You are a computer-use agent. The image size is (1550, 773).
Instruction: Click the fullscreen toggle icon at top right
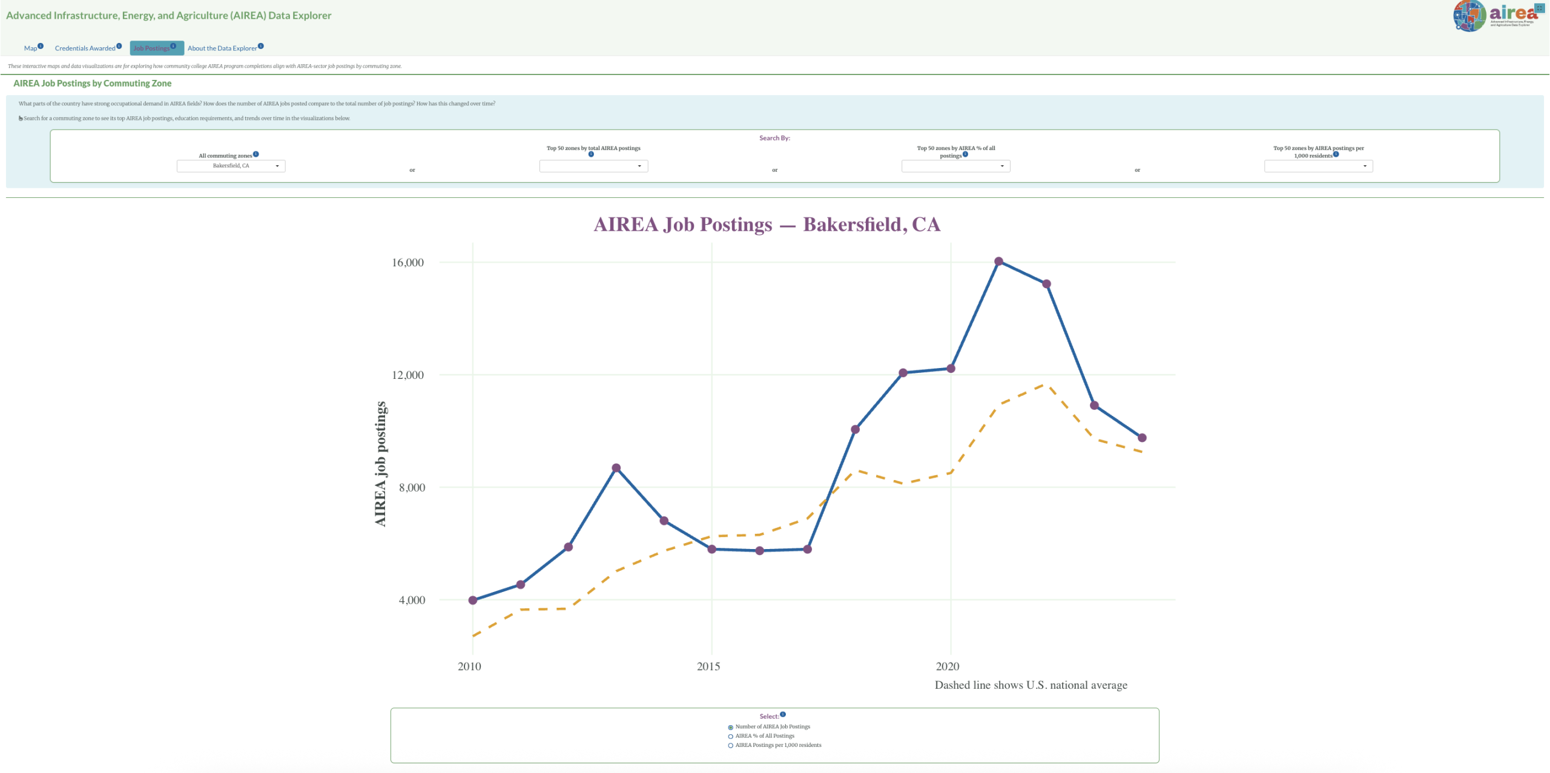1540,8
